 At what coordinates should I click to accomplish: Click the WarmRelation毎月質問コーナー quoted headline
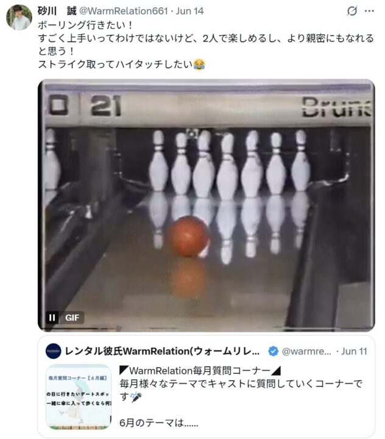pyautogui.click(x=200, y=371)
